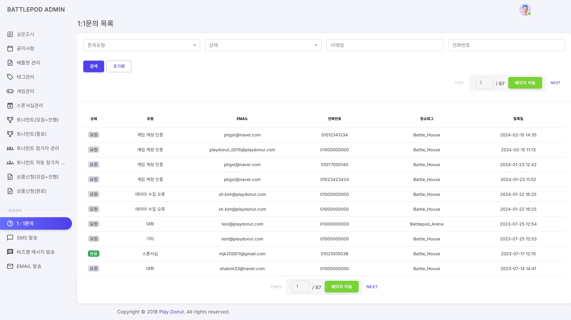Click the top green 페이지 이동 button
The width and height of the screenshot is (571, 320).
(525, 83)
